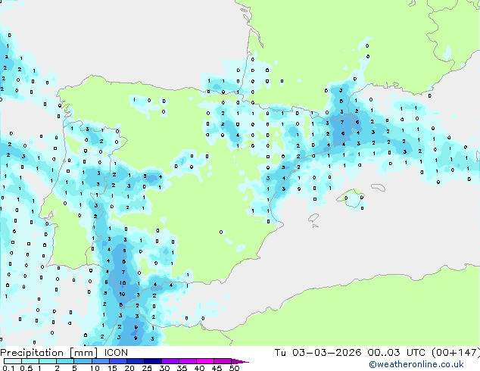Screen dimensions: 480x371
Task: Click the Mallorca island outline on map
Action: pyautogui.click(x=351, y=198)
